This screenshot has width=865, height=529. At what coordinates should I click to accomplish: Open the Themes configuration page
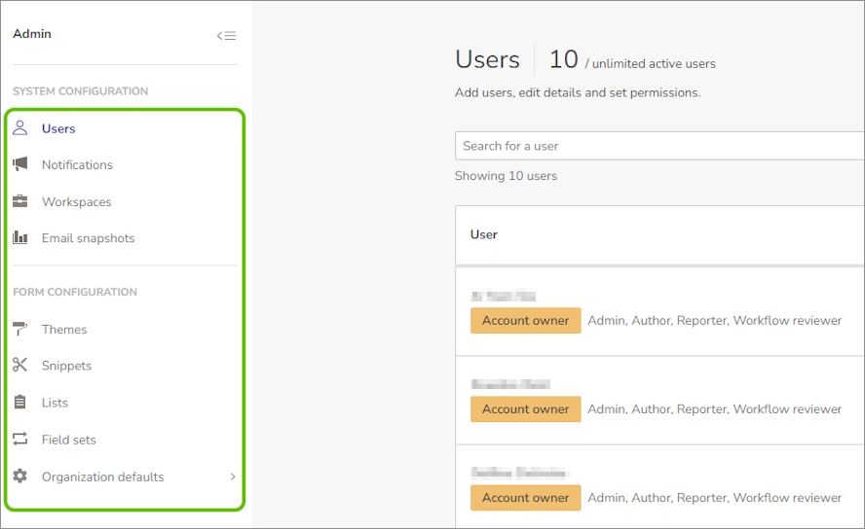click(64, 330)
